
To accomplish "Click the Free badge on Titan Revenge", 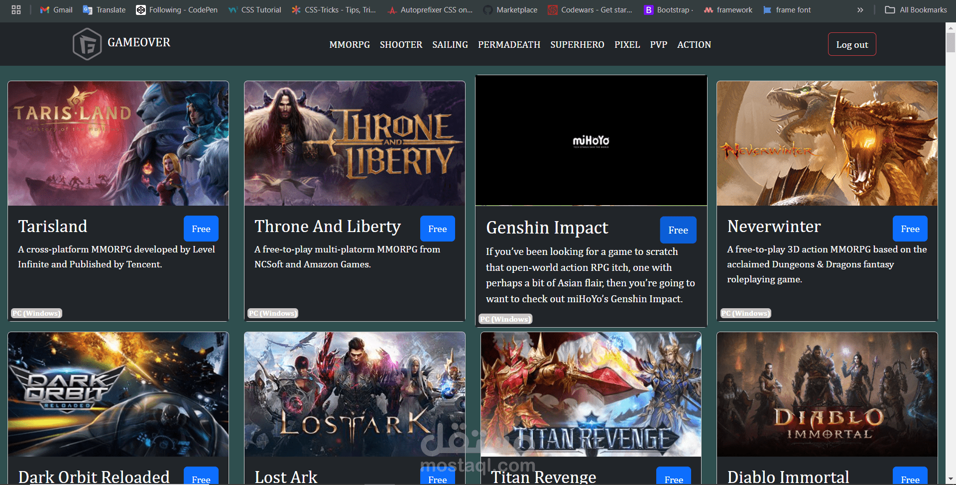I will 674,477.
